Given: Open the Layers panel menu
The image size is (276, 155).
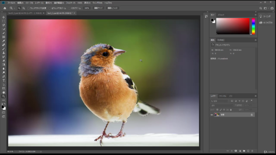Looking at the screenshot, I should click(255, 96).
